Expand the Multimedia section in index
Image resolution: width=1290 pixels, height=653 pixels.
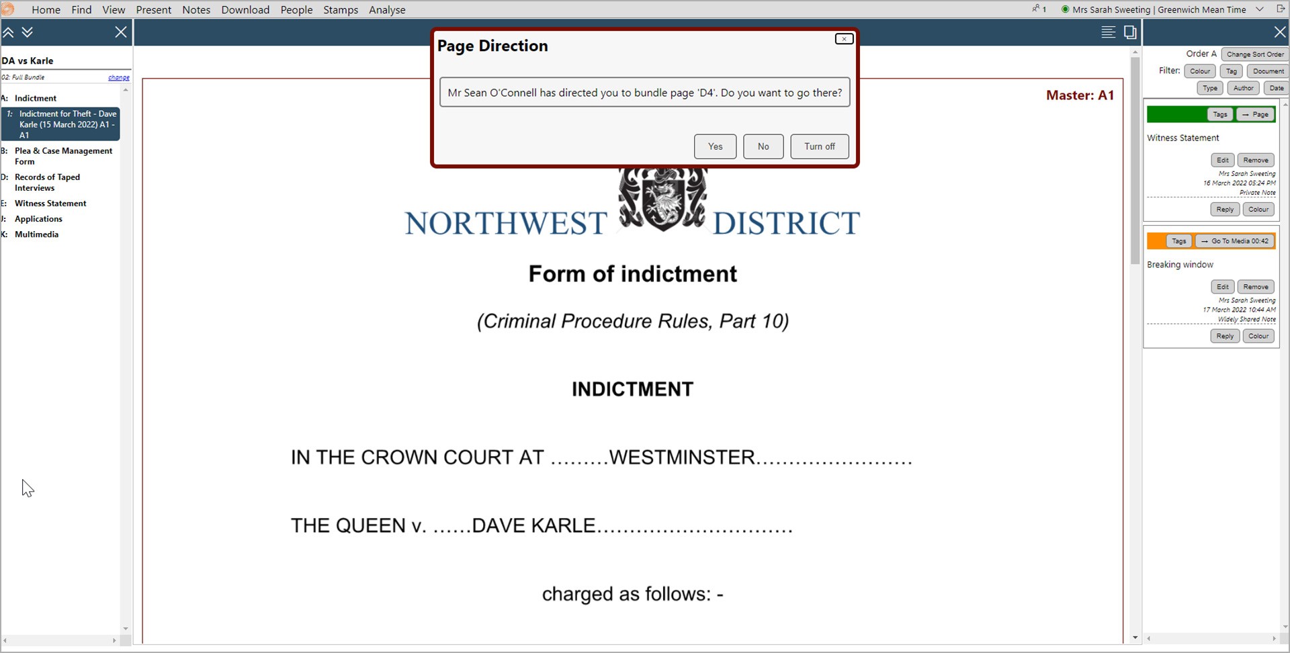click(x=36, y=234)
